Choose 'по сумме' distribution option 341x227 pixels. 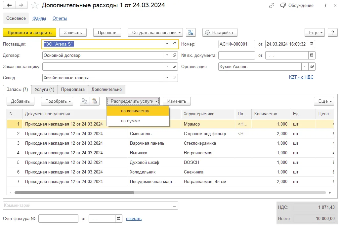coord(138,121)
